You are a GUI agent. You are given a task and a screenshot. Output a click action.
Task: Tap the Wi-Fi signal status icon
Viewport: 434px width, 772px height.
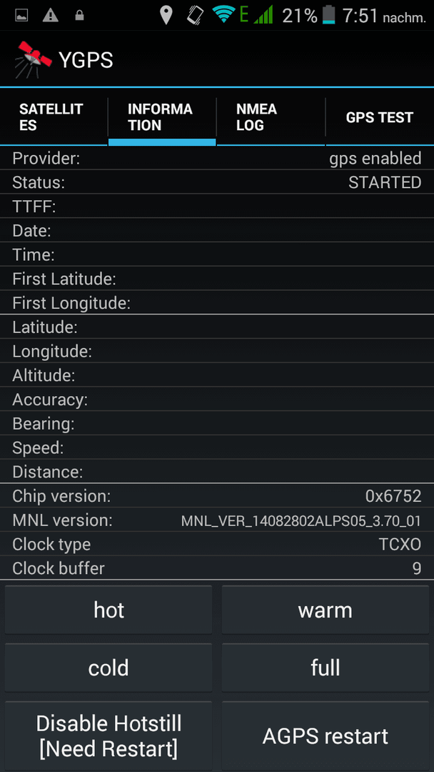pos(223,15)
